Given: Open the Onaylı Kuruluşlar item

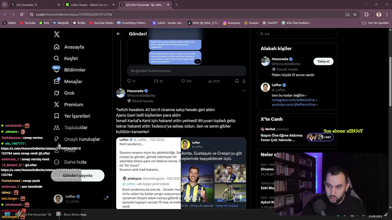Looking at the screenshot, I should click(x=77, y=139).
